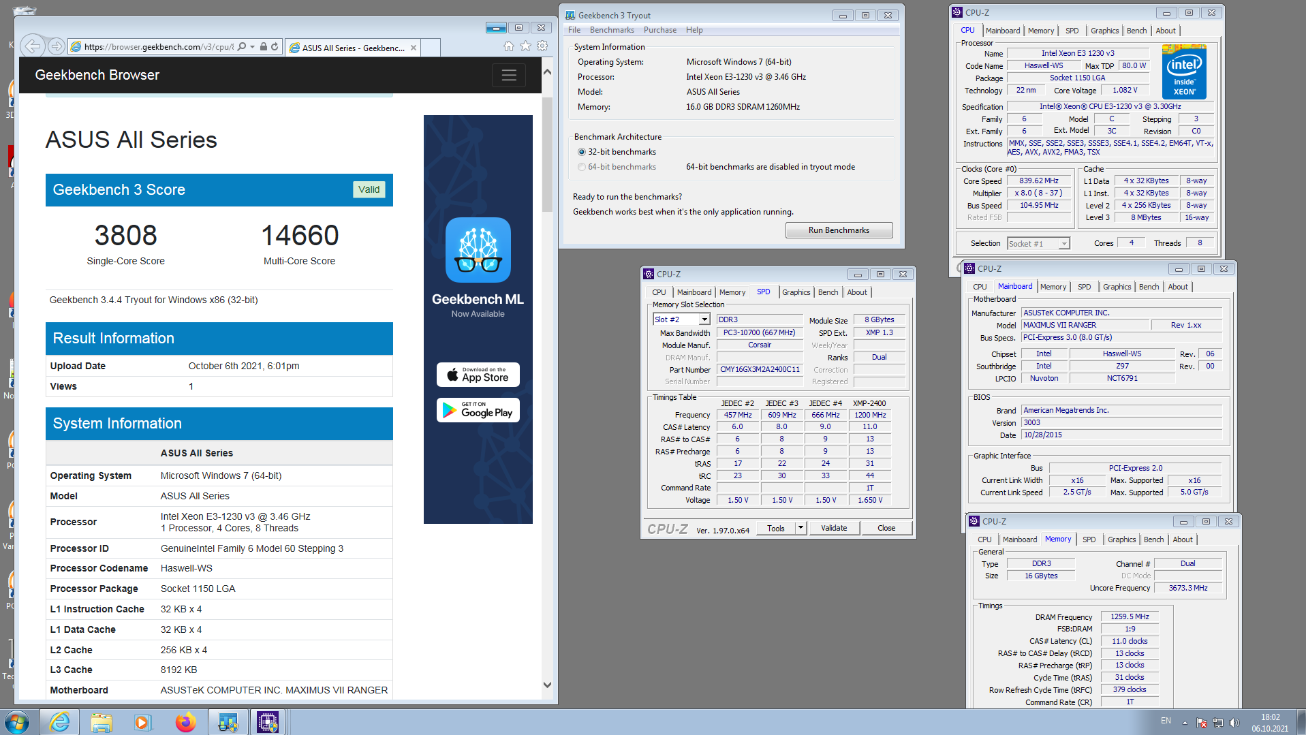This screenshot has height=735, width=1306.
Task: Go back in Internet Explorer
Action: [x=32, y=46]
